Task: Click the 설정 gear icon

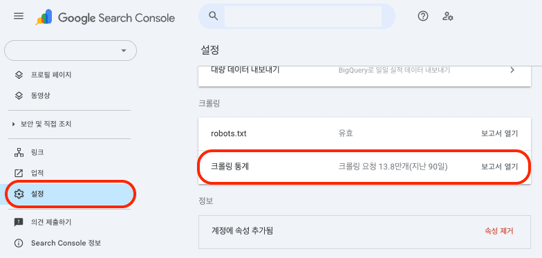Action: pyautogui.click(x=19, y=194)
